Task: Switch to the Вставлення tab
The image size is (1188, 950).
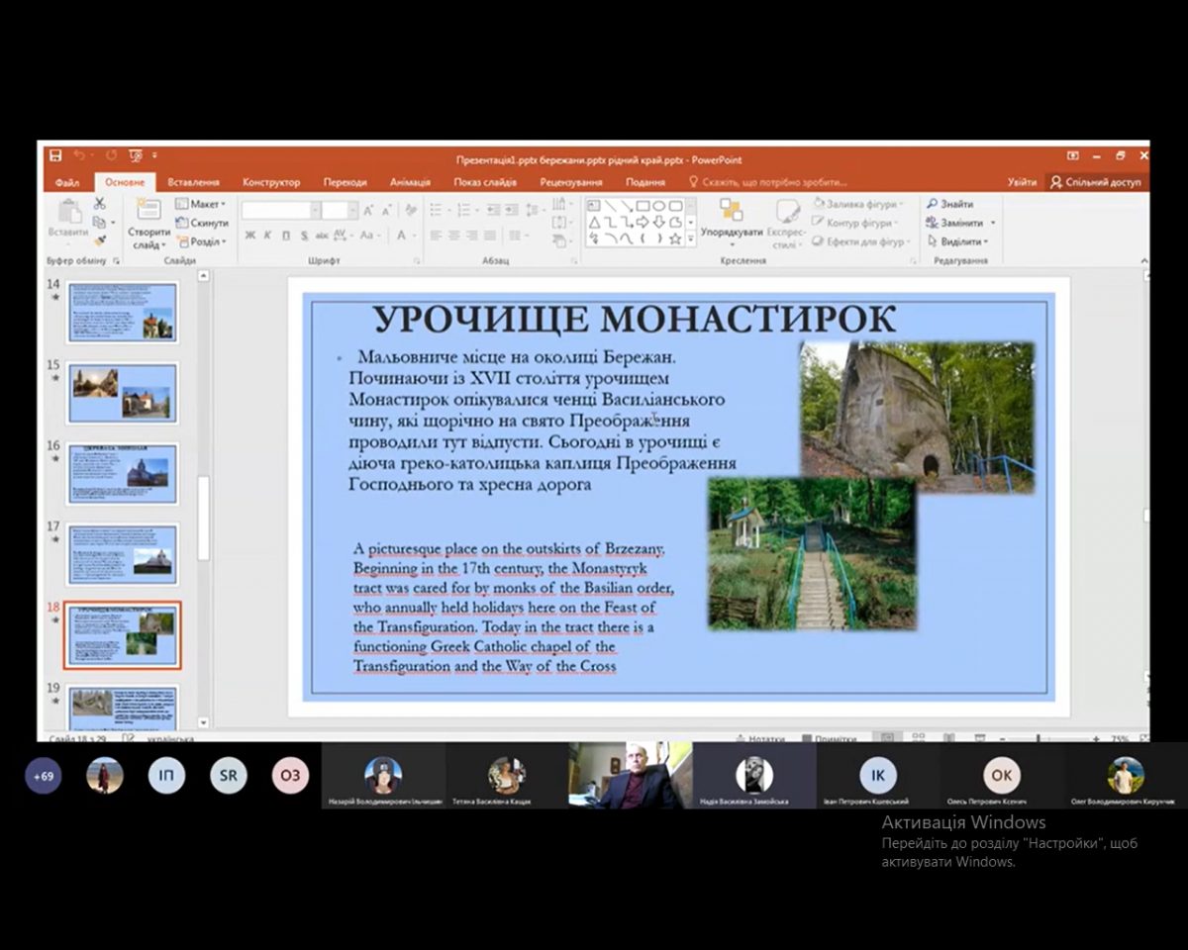Action: click(193, 182)
